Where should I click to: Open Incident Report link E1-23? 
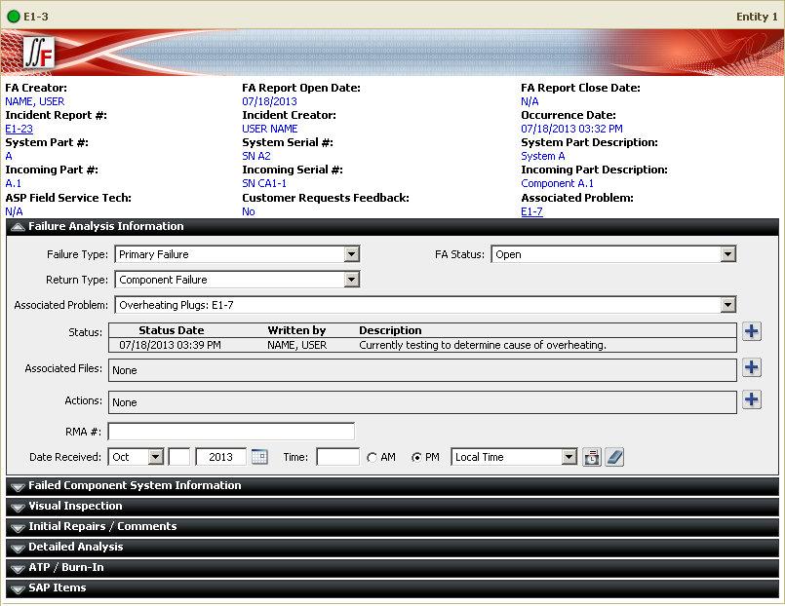[x=19, y=129]
